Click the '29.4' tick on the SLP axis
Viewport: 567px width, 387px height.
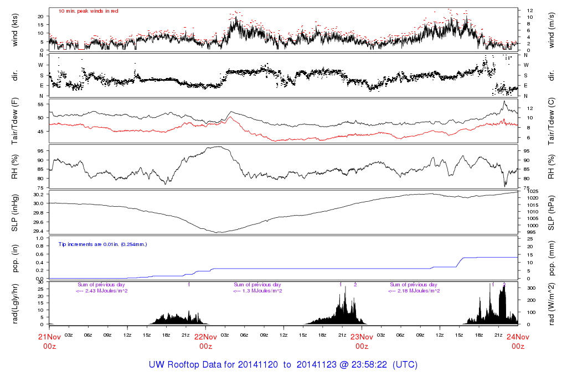[38, 231]
